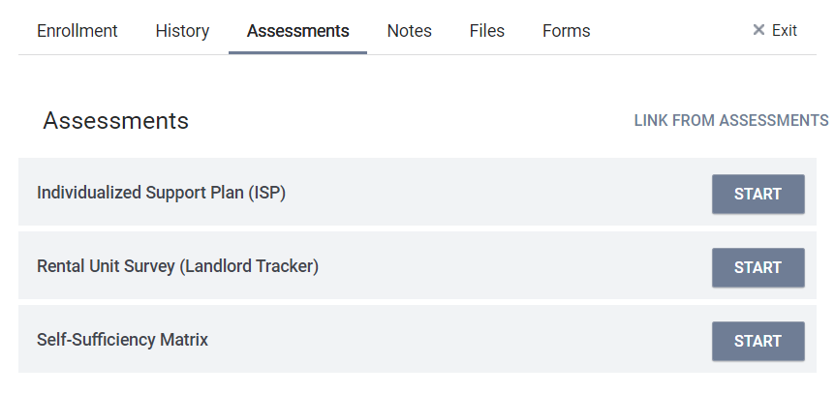Click the Individualized Support Plan (ISP) title
835x395 pixels.
pyautogui.click(x=161, y=193)
